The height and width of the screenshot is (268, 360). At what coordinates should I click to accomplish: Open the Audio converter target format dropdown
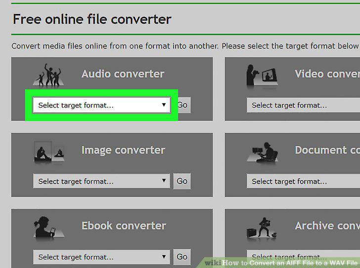pos(102,105)
